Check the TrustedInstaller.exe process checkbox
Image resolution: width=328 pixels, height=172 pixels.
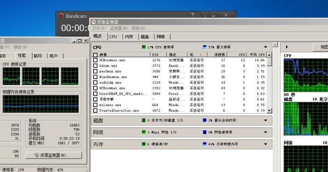[95, 111]
